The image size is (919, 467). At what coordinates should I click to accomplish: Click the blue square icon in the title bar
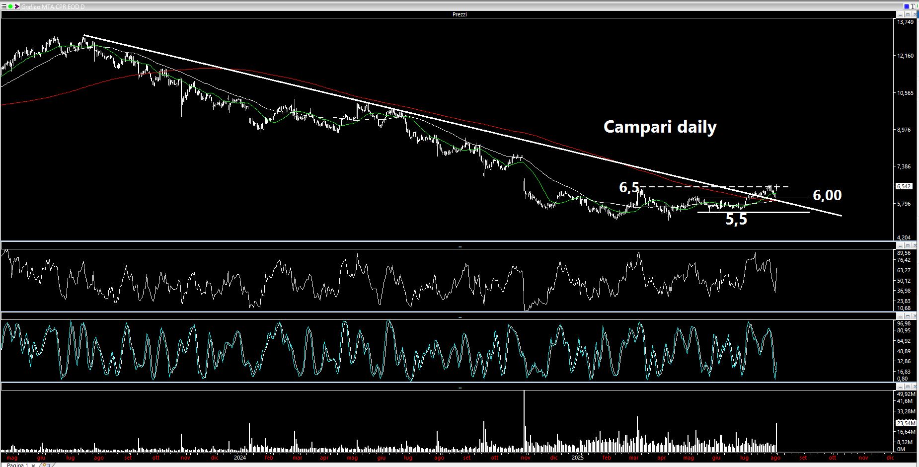click(907, 6)
